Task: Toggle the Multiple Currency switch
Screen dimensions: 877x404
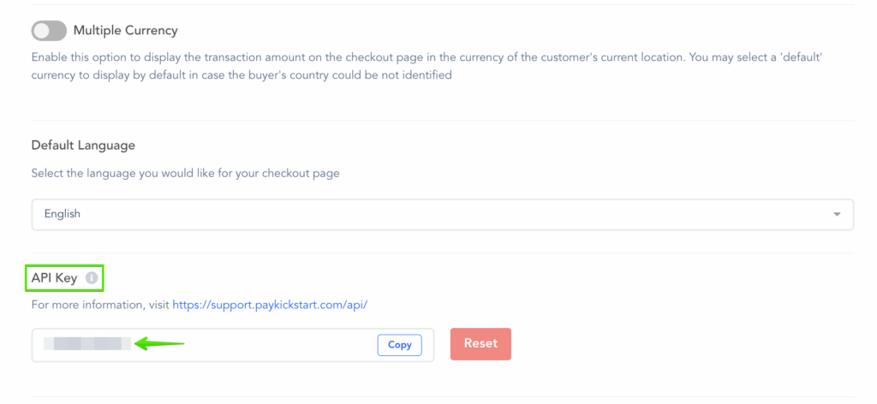Action: click(49, 31)
